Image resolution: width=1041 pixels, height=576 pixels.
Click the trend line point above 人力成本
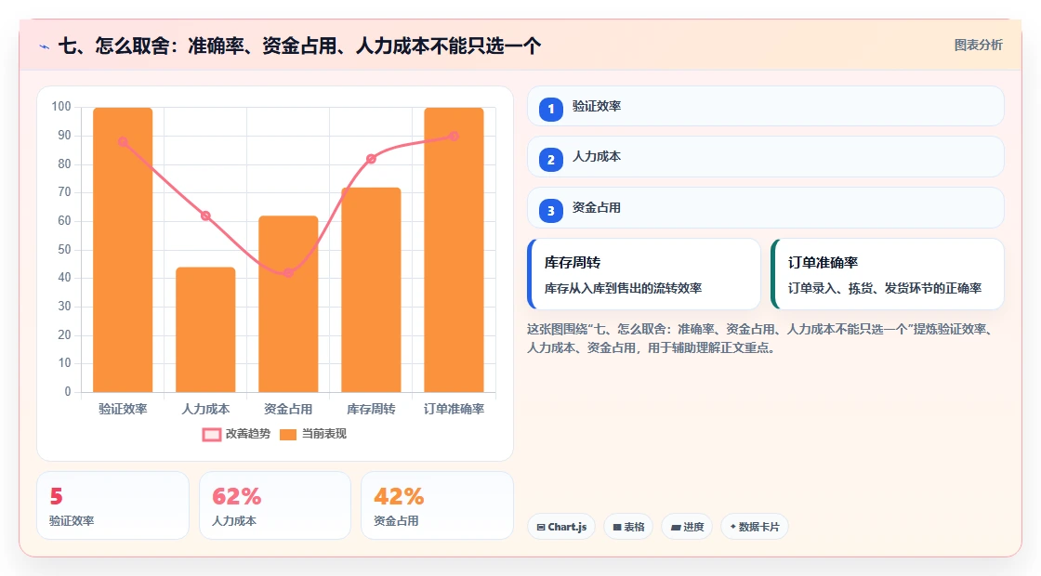point(205,216)
